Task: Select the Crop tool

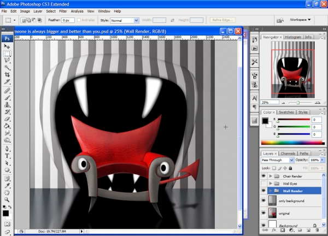Action: 7,75
